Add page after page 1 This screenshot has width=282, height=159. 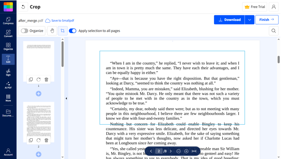pyautogui.click(x=39, y=94)
